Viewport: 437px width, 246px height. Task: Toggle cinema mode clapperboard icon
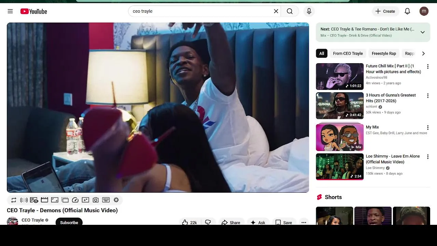click(x=44, y=200)
